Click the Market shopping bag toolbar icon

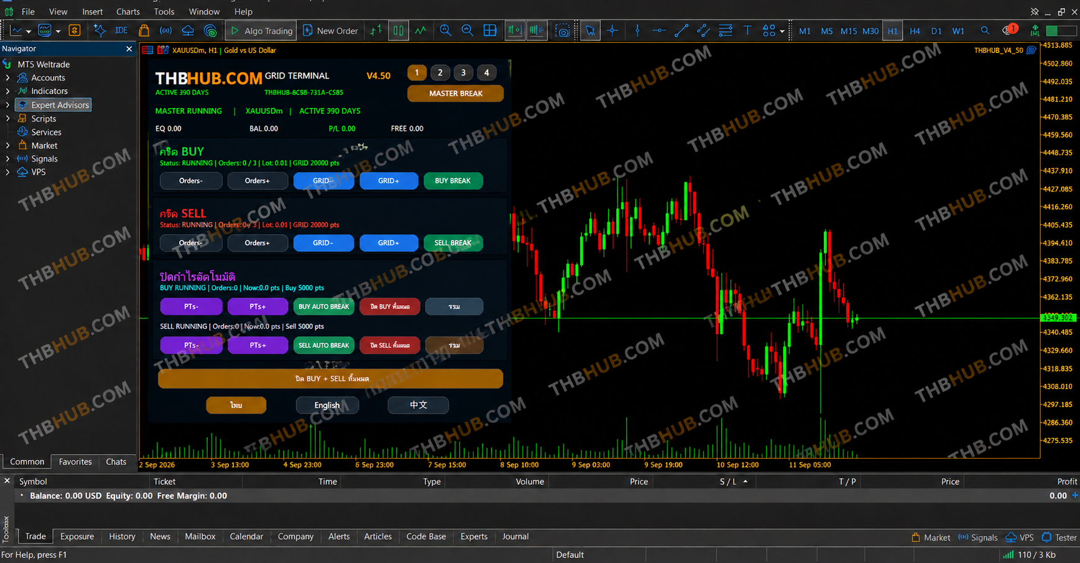coord(144,30)
